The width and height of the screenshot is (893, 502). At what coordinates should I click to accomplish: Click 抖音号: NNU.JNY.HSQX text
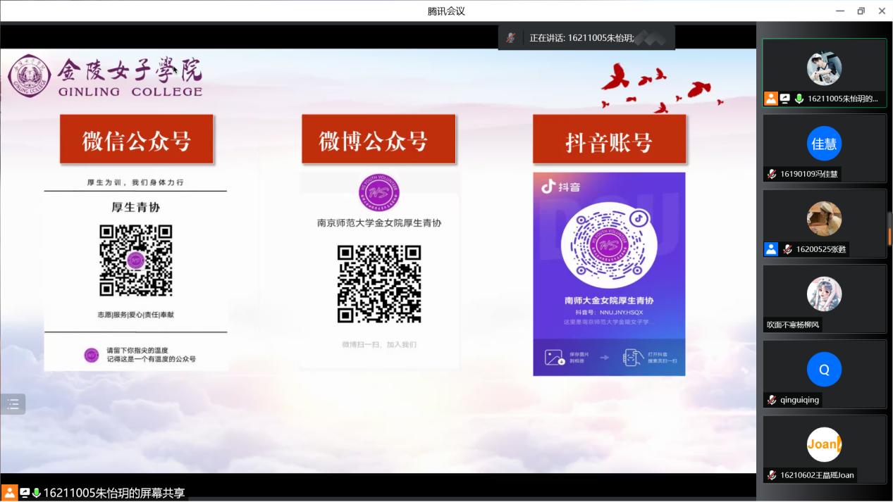tap(609, 312)
